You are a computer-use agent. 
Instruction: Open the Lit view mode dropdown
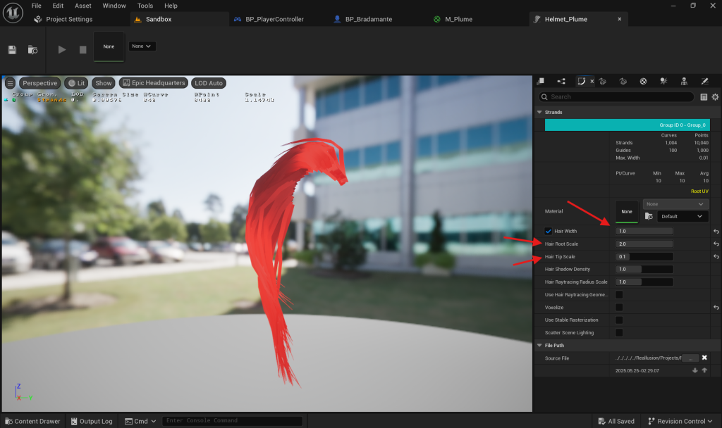(x=76, y=83)
